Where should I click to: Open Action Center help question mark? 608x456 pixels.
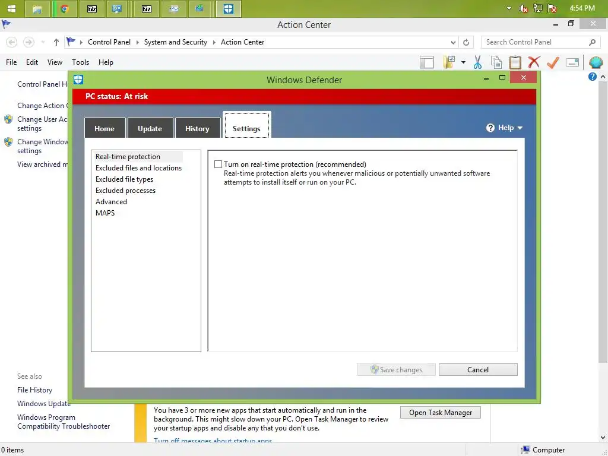coord(592,77)
